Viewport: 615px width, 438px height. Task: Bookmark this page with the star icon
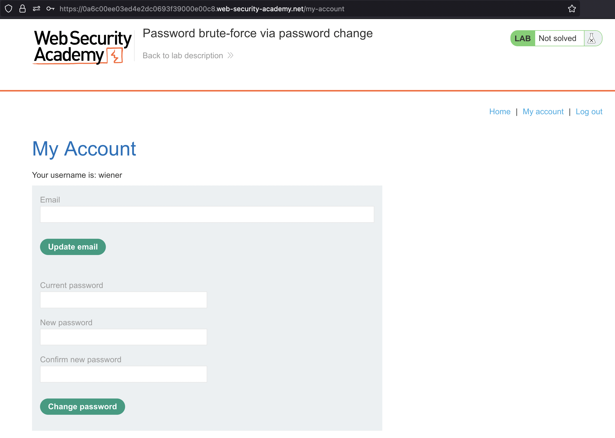click(x=572, y=9)
